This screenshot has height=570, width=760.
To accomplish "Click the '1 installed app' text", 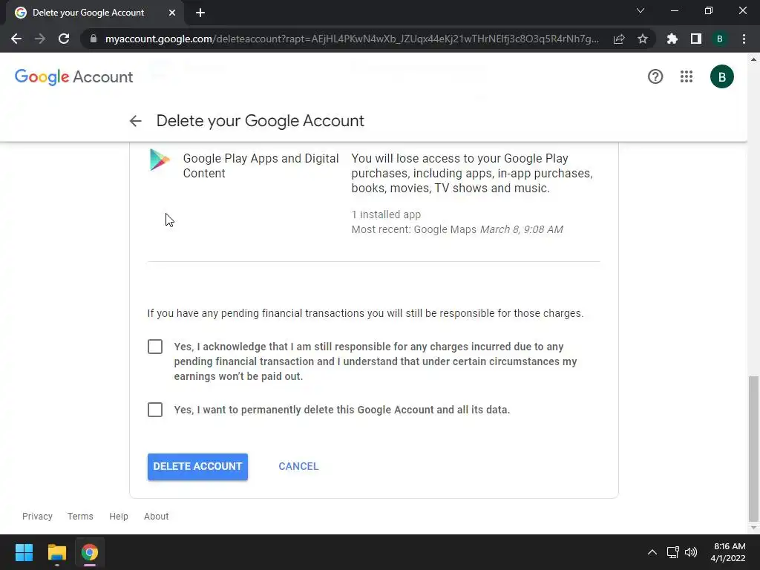I will click(x=386, y=214).
